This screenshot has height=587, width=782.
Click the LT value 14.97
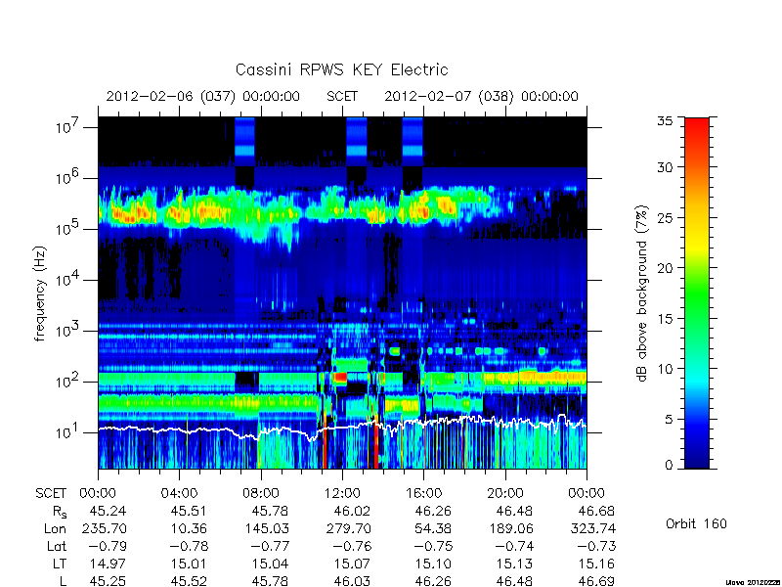[108, 564]
